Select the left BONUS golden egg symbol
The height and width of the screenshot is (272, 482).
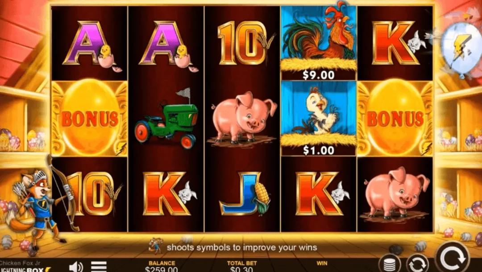(89, 119)
